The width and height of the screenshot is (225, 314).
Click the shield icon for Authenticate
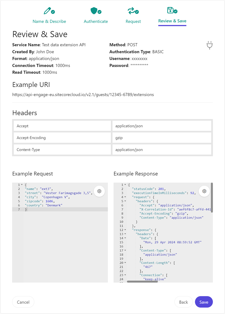tap(94, 11)
